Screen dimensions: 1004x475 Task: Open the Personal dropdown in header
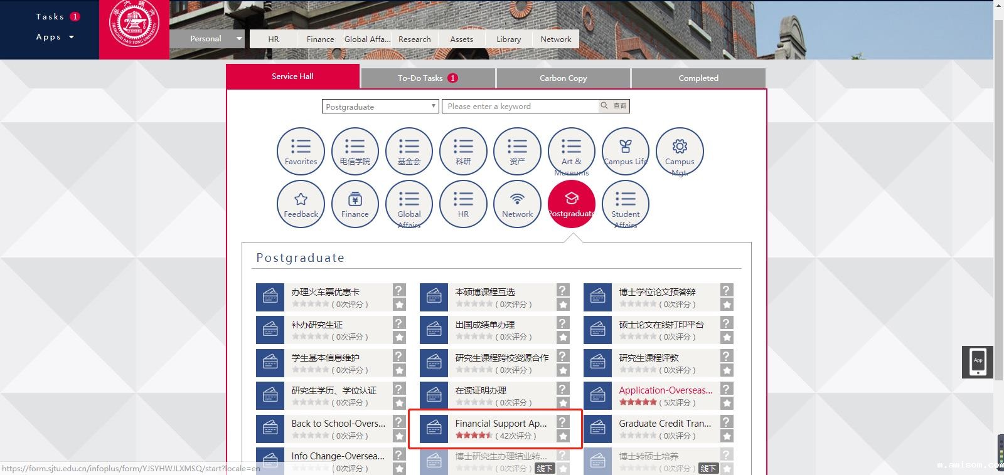238,39
